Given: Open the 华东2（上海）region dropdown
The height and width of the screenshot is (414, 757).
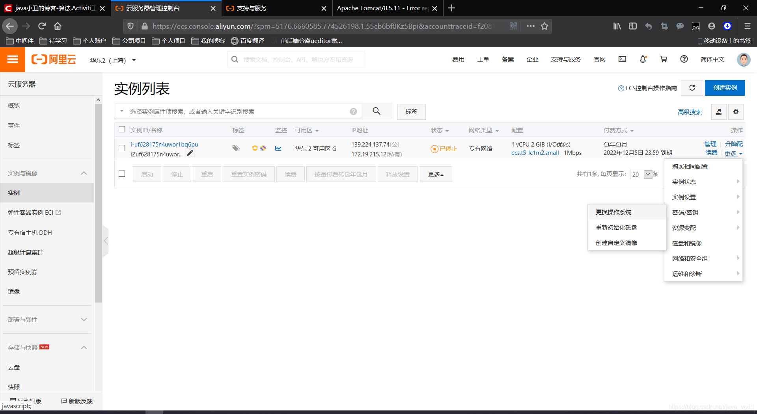Looking at the screenshot, I should [113, 60].
